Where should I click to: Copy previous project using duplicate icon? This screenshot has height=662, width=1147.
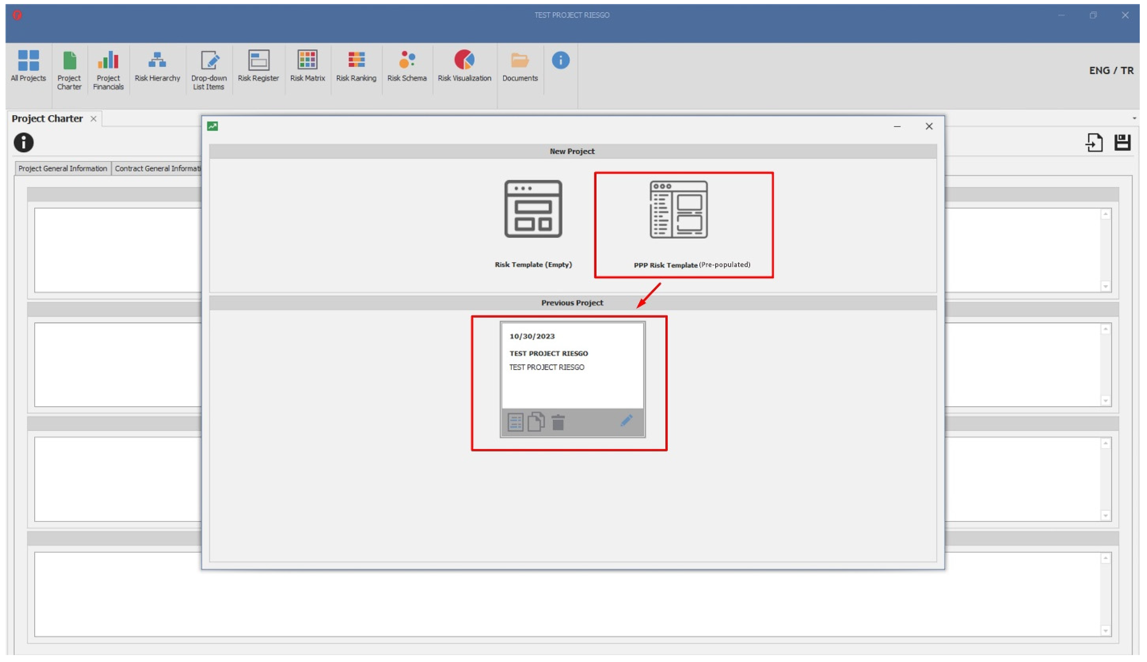536,422
